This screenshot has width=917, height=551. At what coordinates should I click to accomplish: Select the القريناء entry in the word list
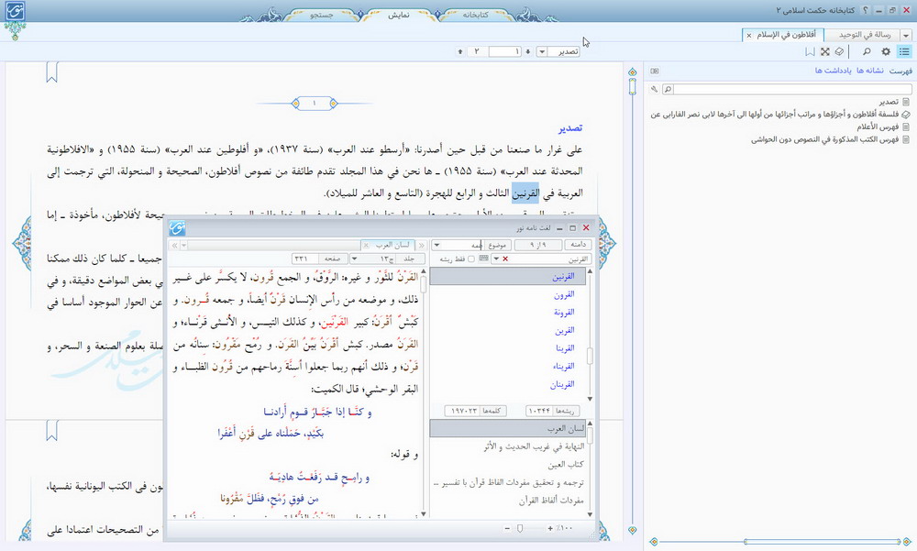[x=564, y=367]
